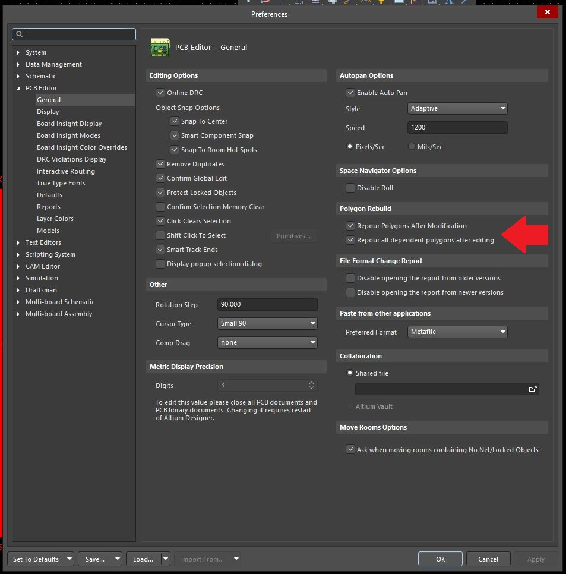Collapse the PCB Editor node
This screenshot has height=574, width=566.
click(x=18, y=88)
